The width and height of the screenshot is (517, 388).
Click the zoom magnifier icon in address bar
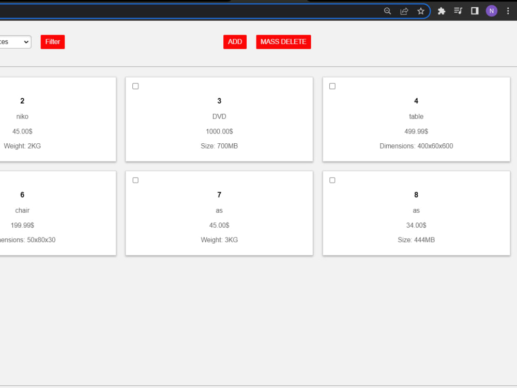pos(387,11)
